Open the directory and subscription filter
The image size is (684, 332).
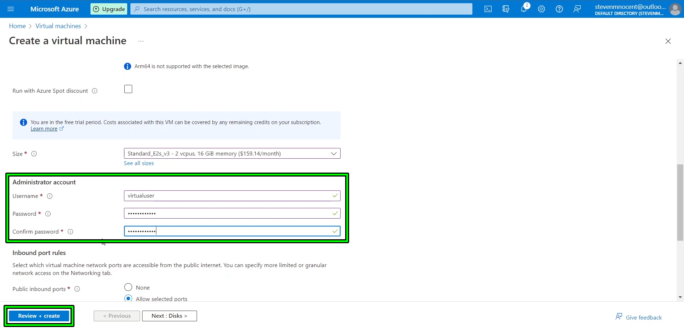[506, 9]
